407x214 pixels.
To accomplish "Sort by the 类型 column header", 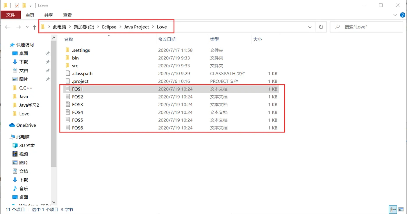I will pyautogui.click(x=215, y=39).
